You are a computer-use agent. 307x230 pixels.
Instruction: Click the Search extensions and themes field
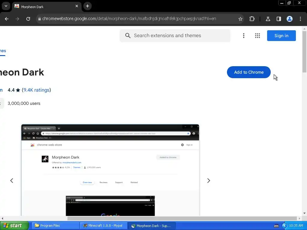coord(175,36)
